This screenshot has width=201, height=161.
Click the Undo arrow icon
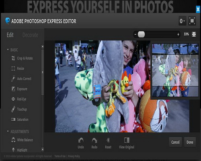click(x=81, y=140)
